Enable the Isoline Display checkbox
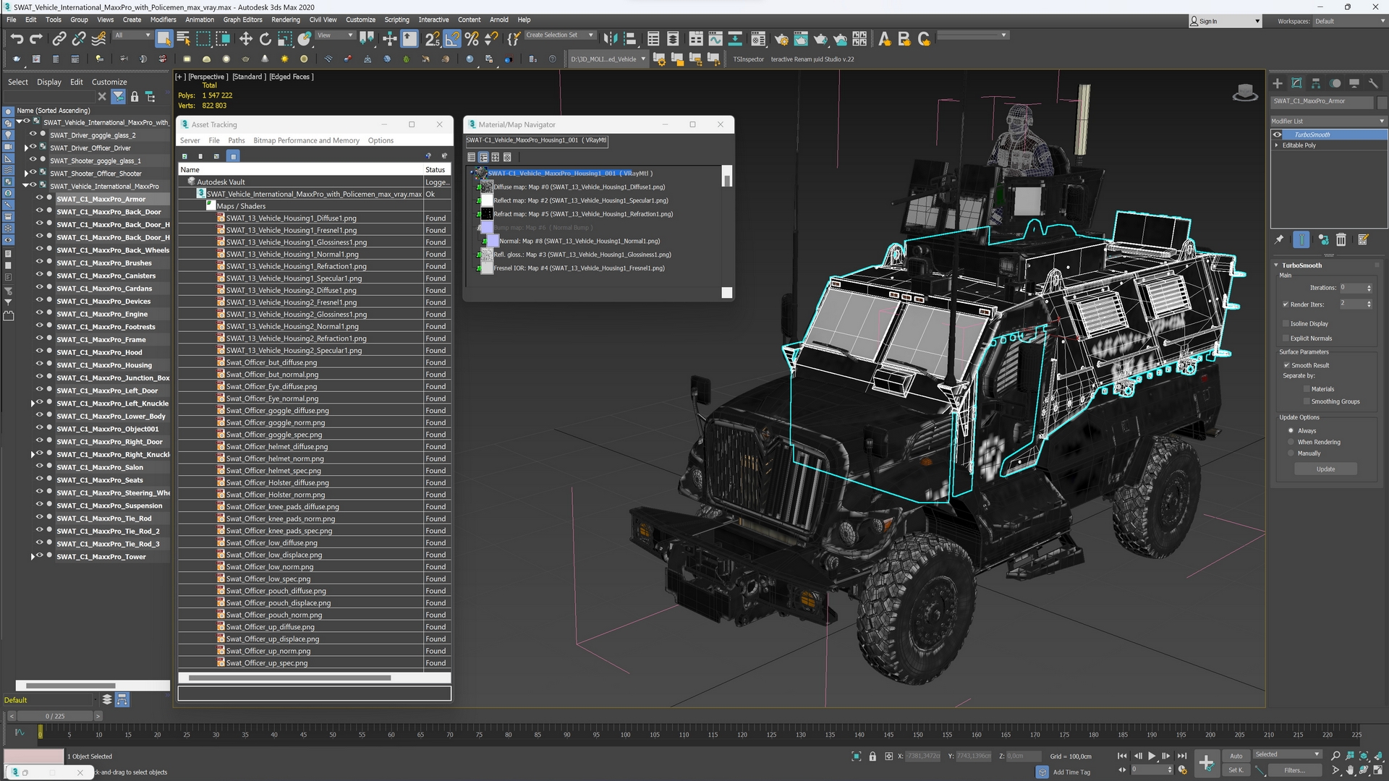Viewport: 1389px width, 781px height. coord(1286,323)
